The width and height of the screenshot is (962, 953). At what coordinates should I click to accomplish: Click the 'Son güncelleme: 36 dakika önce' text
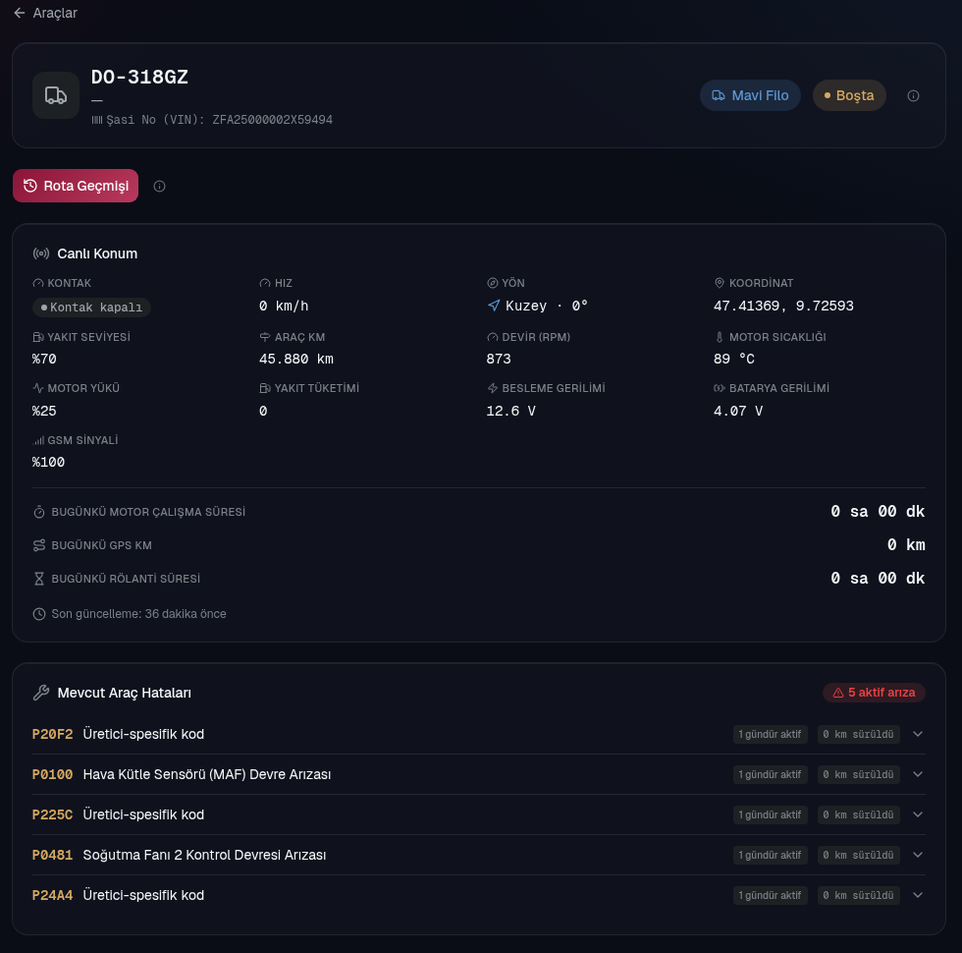tap(138, 614)
